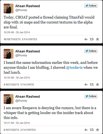
Task: Reply to the Respawn rumors tweet
Action: point(86,130)
